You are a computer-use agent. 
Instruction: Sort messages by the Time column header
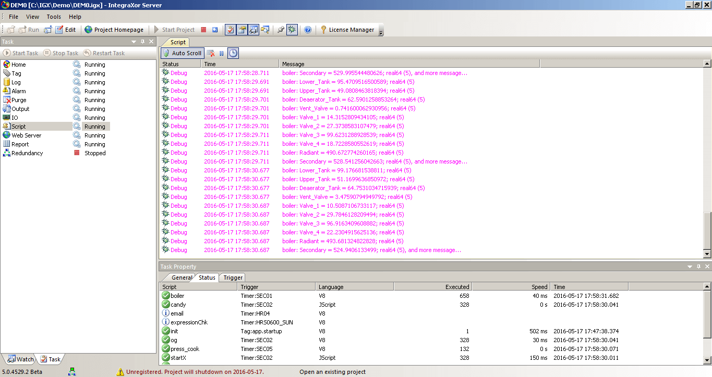tap(240, 64)
